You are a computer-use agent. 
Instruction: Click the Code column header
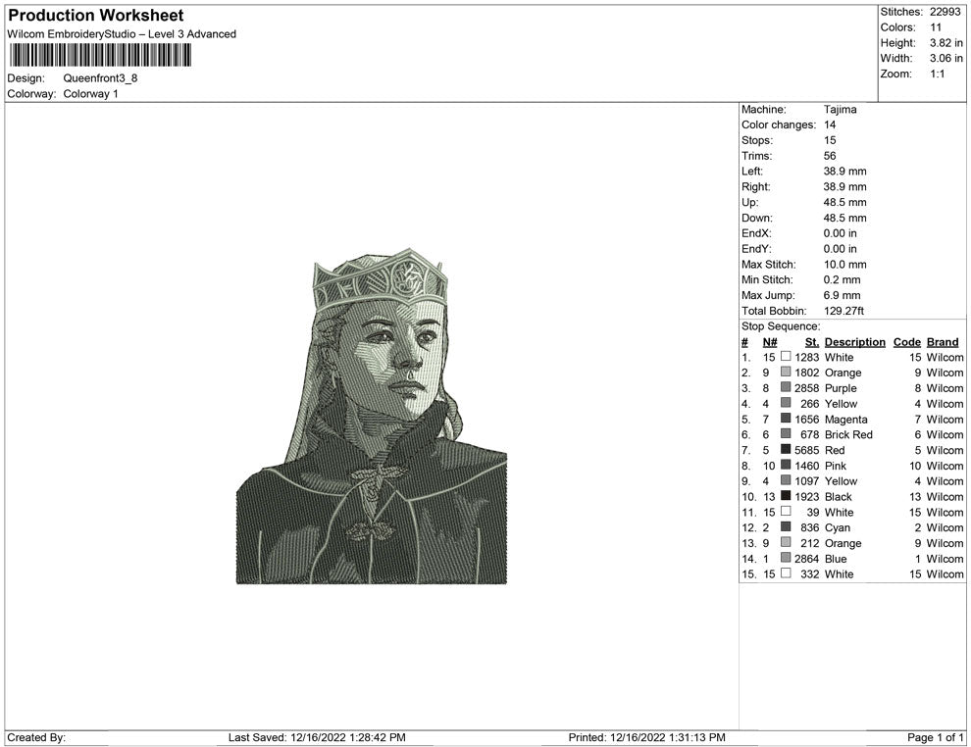[906, 342]
